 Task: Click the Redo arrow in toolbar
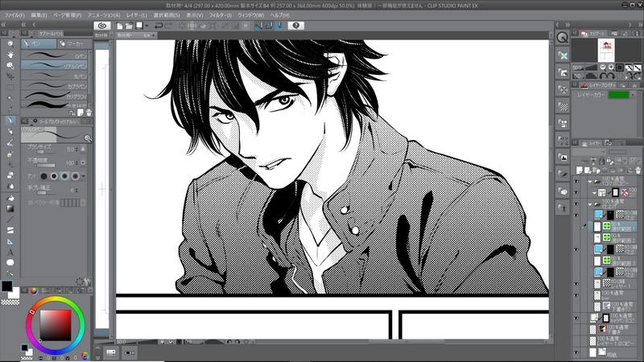(168, 26)
